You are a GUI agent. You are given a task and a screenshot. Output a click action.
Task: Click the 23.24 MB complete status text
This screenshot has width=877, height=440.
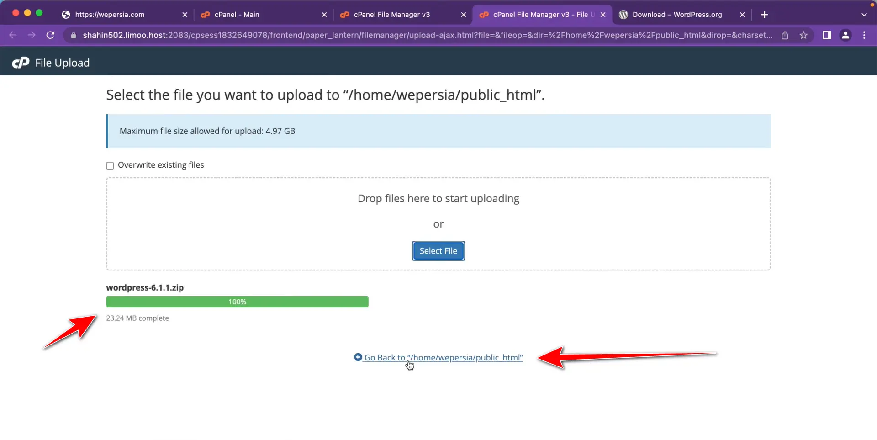[137, 318]
